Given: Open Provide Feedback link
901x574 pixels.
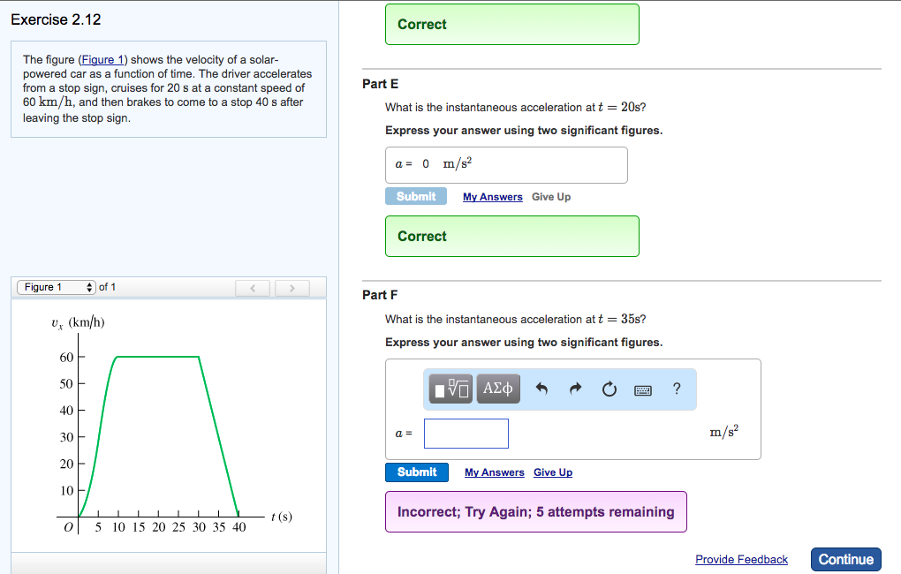Looking at the screenshot, I should coord(741,559).
